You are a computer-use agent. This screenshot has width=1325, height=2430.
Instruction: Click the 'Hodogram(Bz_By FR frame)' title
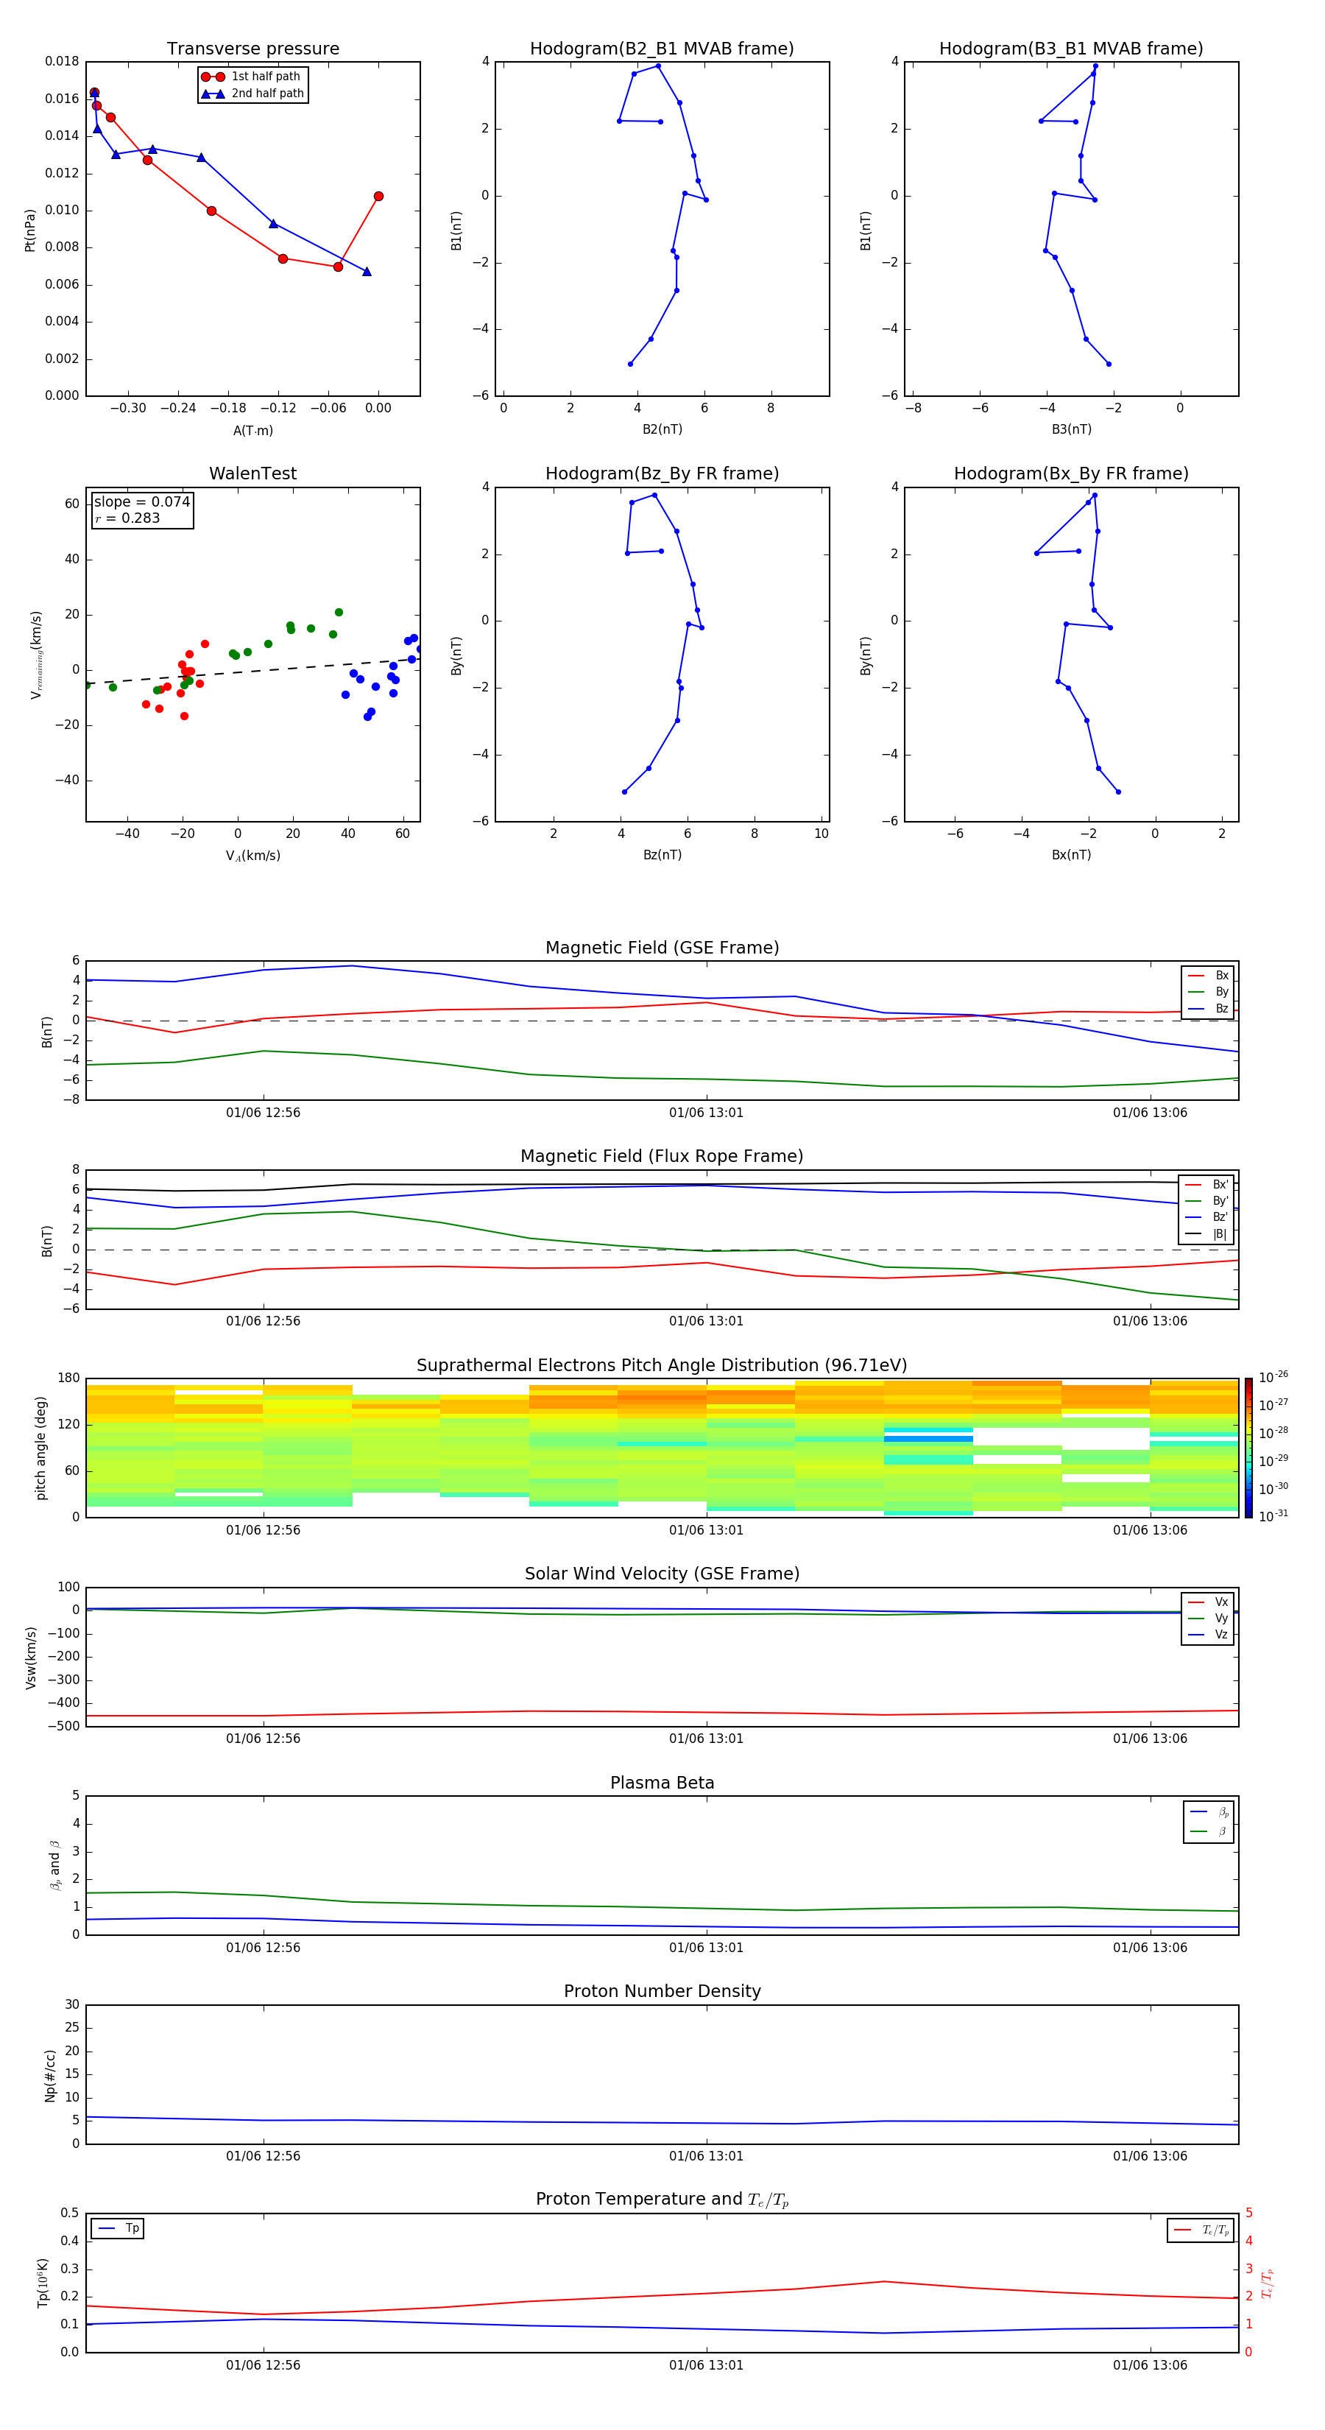coord(662,473)
